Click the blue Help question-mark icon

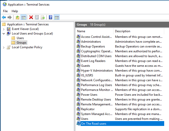point(50,17)
